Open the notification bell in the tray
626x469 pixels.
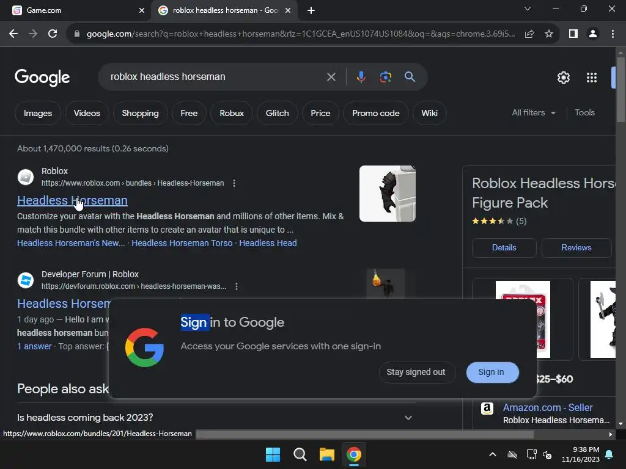(609, 454)
